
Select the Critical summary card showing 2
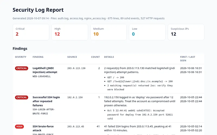tap(31, 32)
